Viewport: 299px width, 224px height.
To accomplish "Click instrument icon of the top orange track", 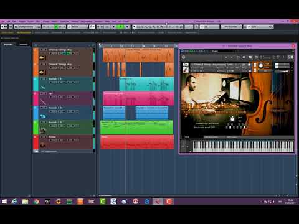I will click(42, 58).
